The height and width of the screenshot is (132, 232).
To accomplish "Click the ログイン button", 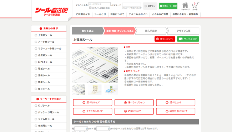I will (150, 6).
